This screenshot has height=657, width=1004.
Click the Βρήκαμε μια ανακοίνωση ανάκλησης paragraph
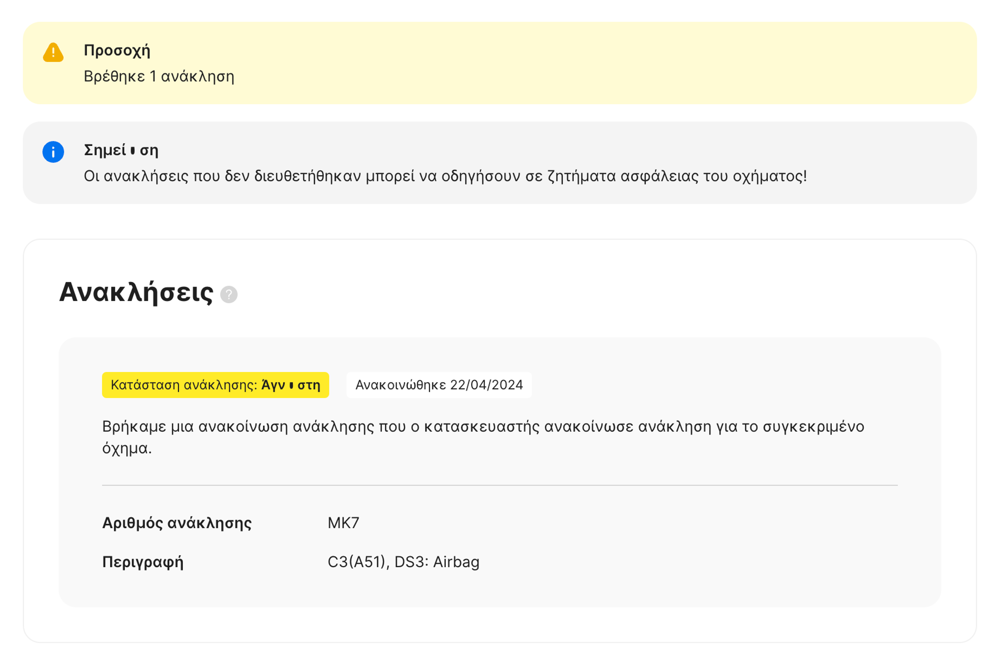click(483, 427)
